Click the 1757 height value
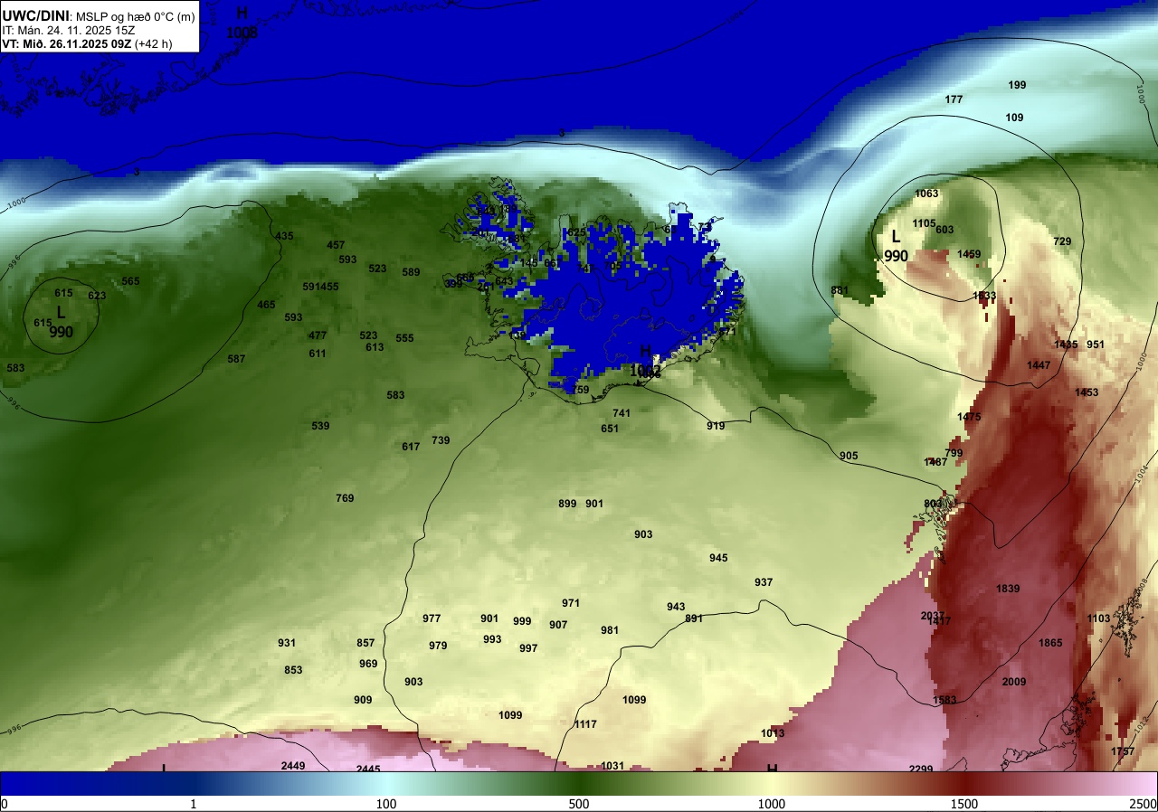This screenshot has width=1158, height=812. tap(1123, 751)
